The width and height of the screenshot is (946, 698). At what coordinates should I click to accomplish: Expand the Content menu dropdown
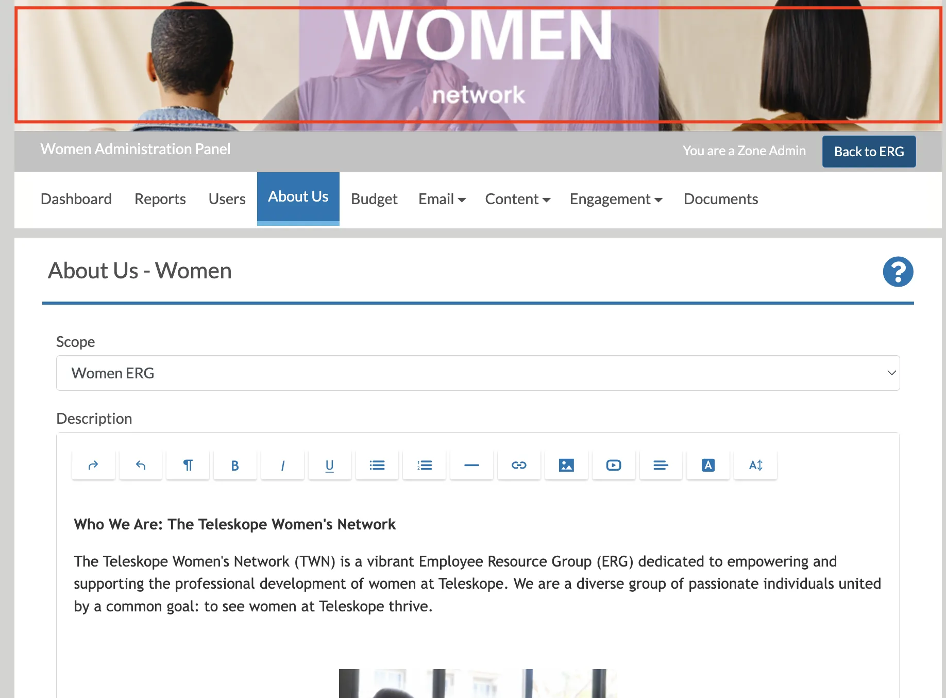tap(518, 199)
